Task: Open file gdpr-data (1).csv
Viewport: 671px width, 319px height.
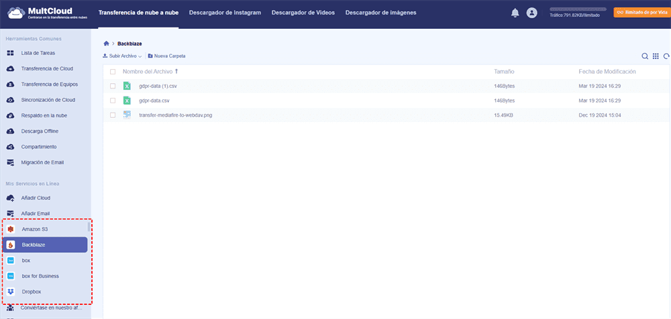Action: pyautogui.click(x=158, y=86)
